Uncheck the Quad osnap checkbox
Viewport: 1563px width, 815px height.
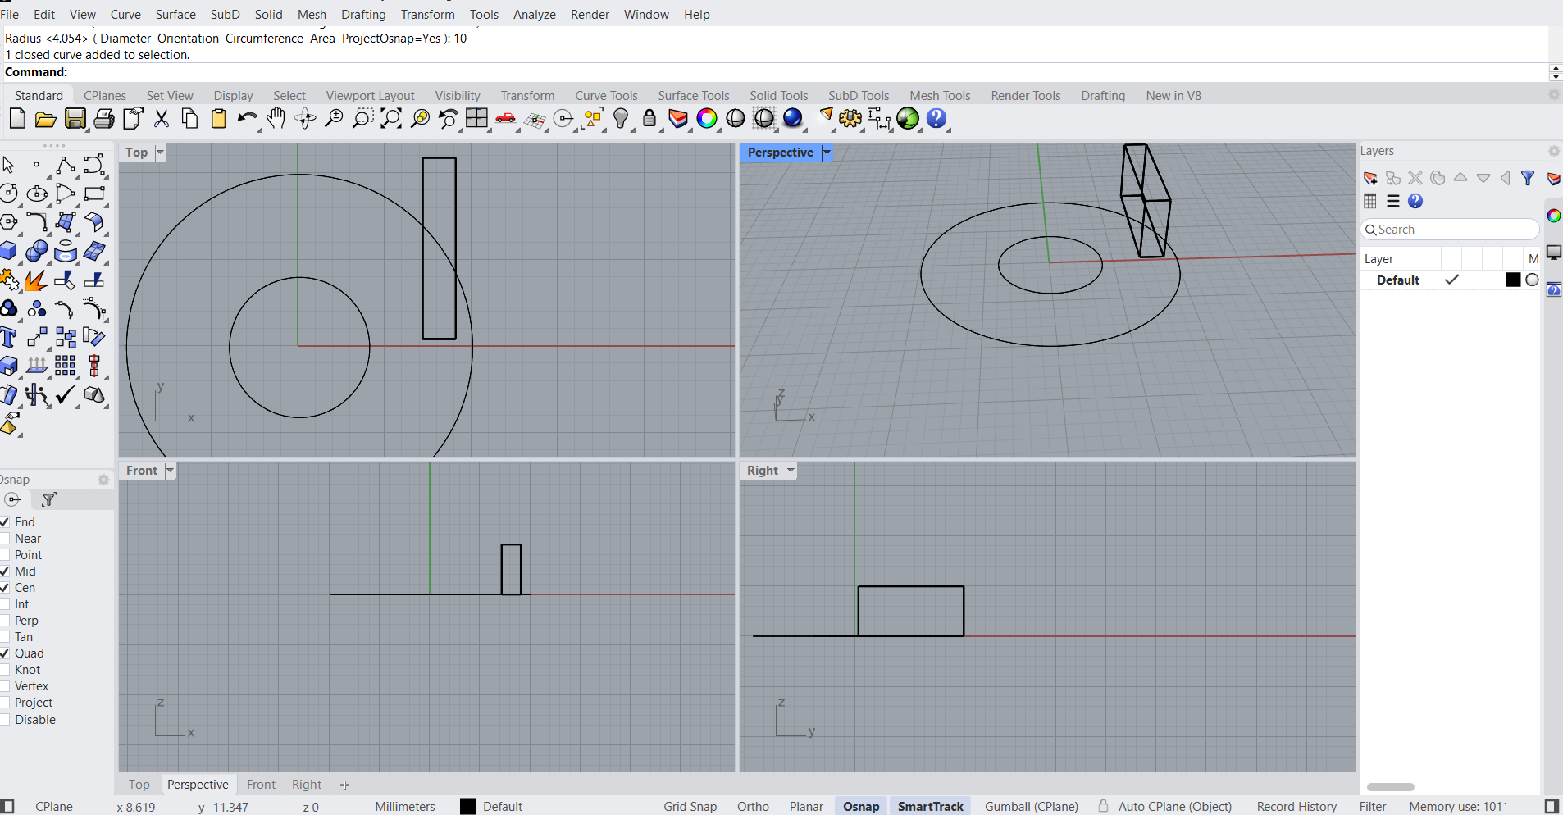point(5,653)
